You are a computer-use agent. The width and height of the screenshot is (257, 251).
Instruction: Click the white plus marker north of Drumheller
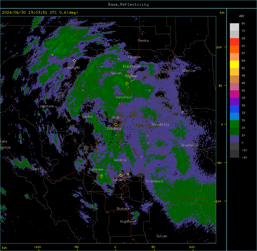pos(182,112)
